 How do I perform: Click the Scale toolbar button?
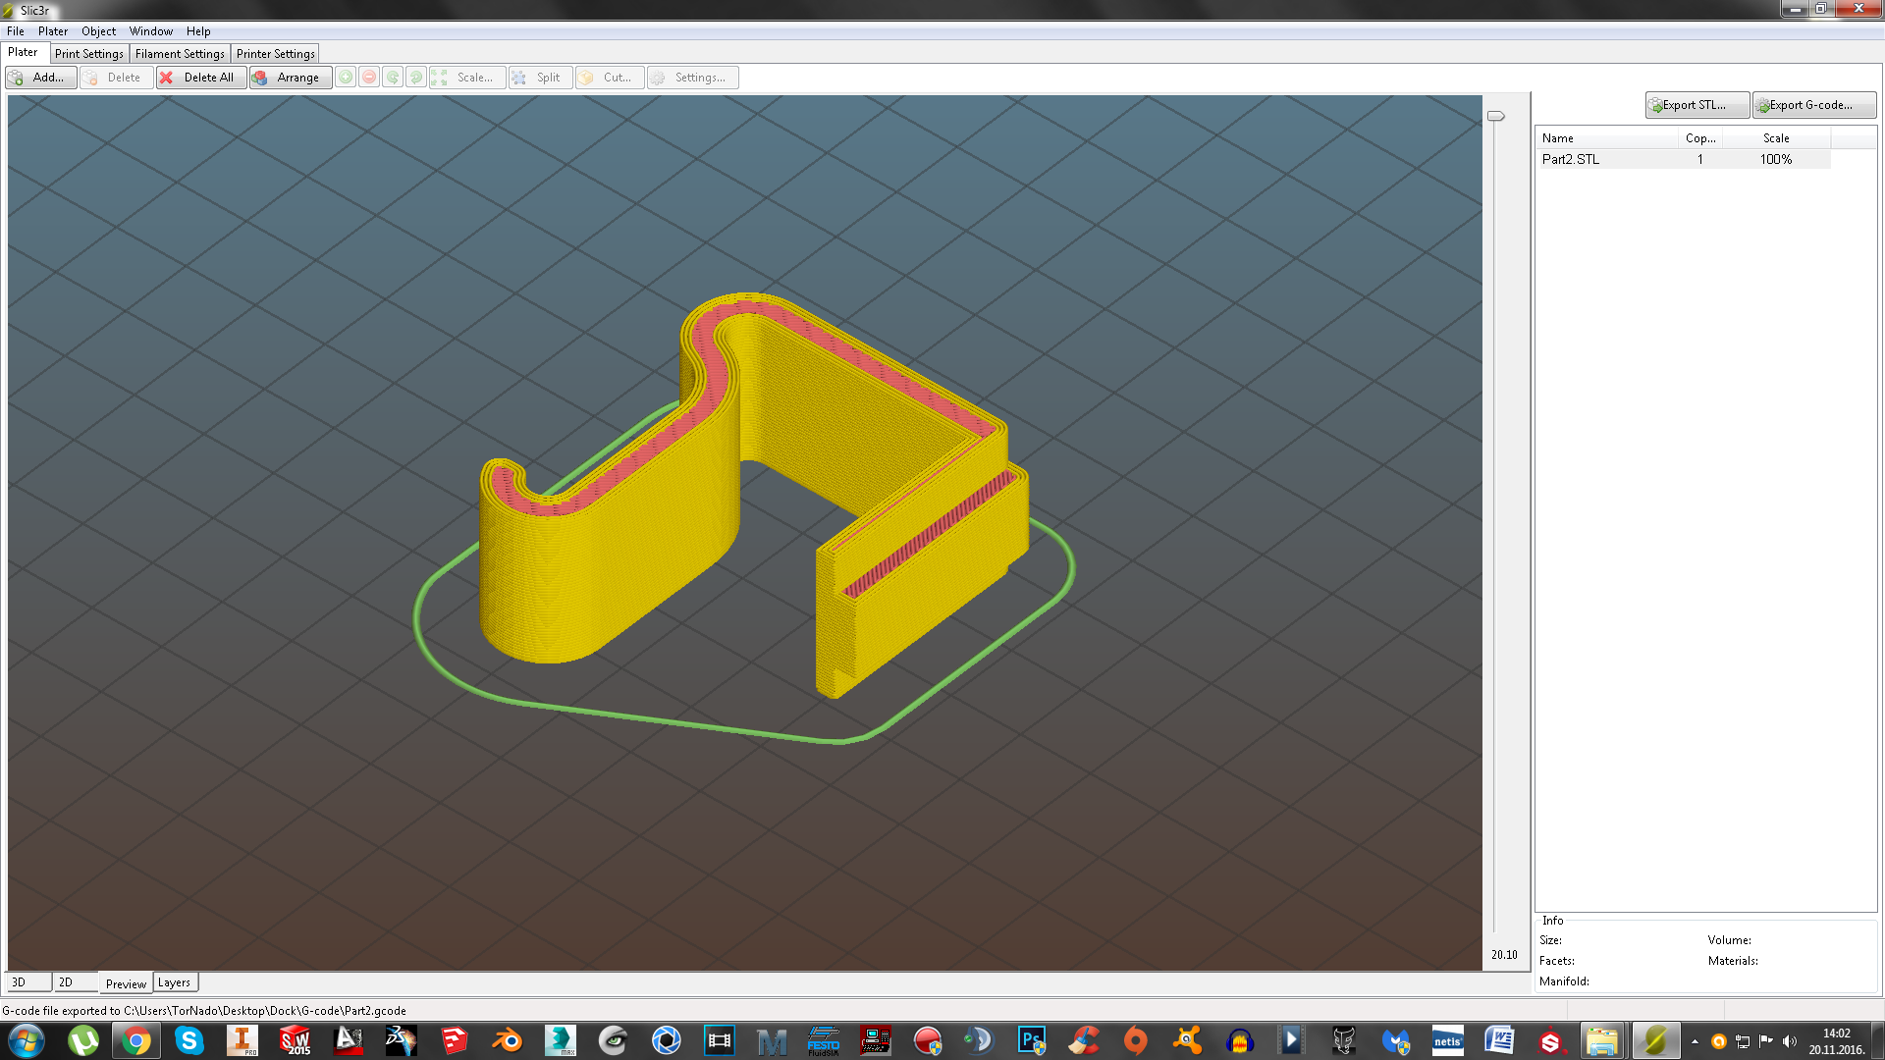tap(467, 78)
